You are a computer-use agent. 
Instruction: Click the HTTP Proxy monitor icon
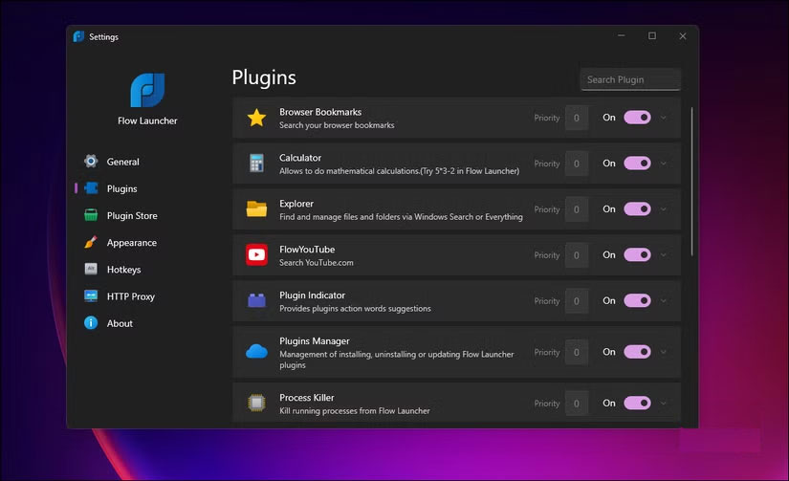pos(91,295)
